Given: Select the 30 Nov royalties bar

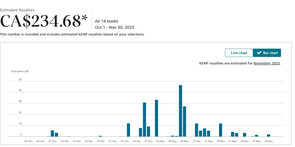Looking at the screenshot, I should point(269,135).
